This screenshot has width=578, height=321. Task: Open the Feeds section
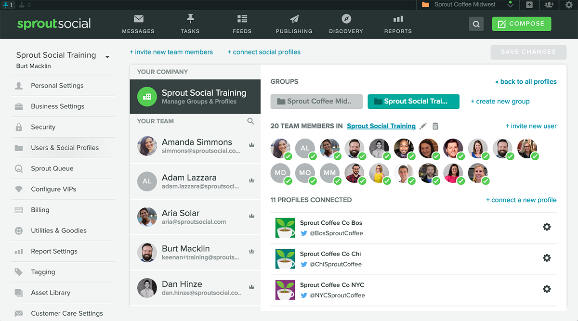242,23
